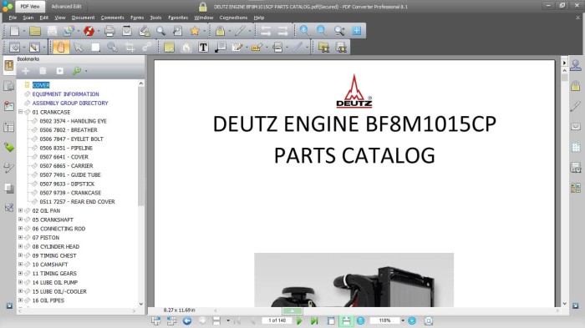Viewport: 585px width, 328px height.
Task: Click the Zoom In magnifier icon
Action: tap(304, 31)
